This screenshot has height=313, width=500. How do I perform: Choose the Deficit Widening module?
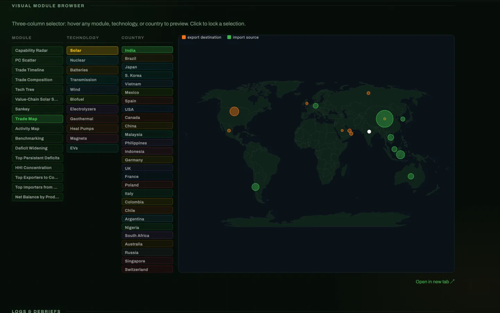[37, 148]
